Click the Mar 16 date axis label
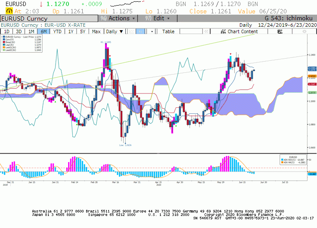 115,182
